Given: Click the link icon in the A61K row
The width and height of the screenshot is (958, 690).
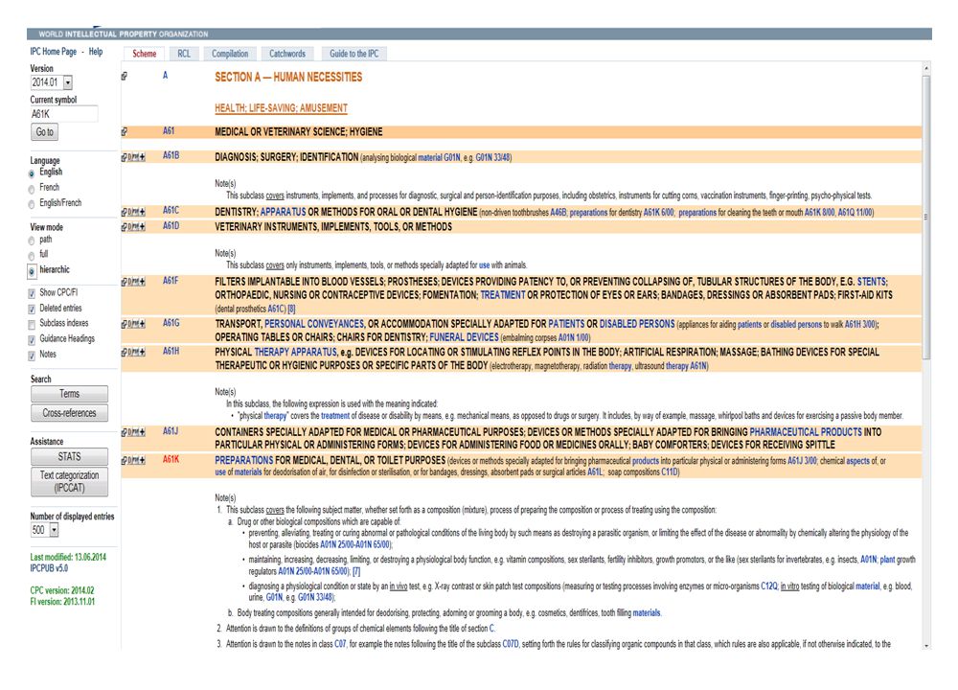Looking at the screenshot, I should pyautogui.click(x=124, y=460).
